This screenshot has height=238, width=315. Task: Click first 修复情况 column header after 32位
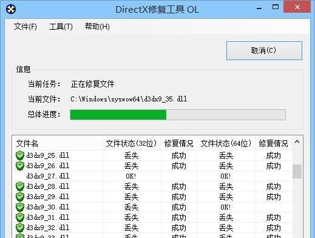click(x=179, y=143)
